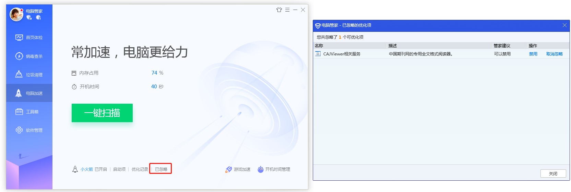The height and width of the screenshot is (192, 571).
Task: Select the 电脑加速 sidebar item
Action: (29, 93)
